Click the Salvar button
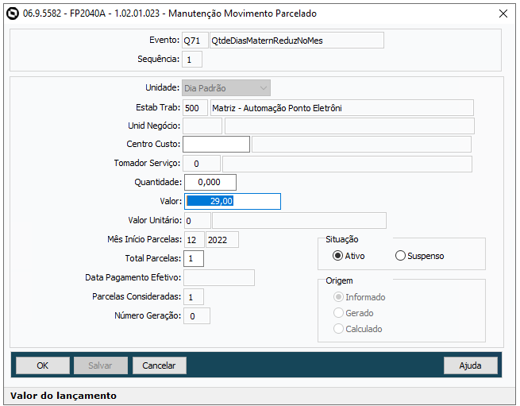The width and height of the screenshot is (520, 406). [x=100, y=365]
